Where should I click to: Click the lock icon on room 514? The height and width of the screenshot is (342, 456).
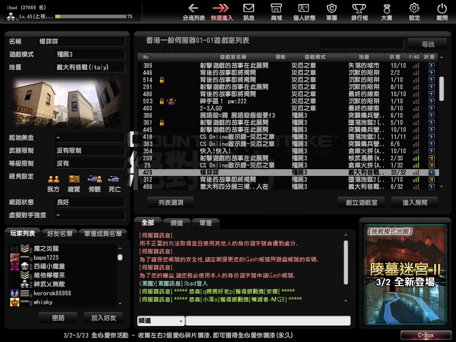coord(162,80)
